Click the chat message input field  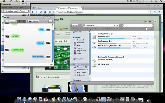tap(27, 64)
